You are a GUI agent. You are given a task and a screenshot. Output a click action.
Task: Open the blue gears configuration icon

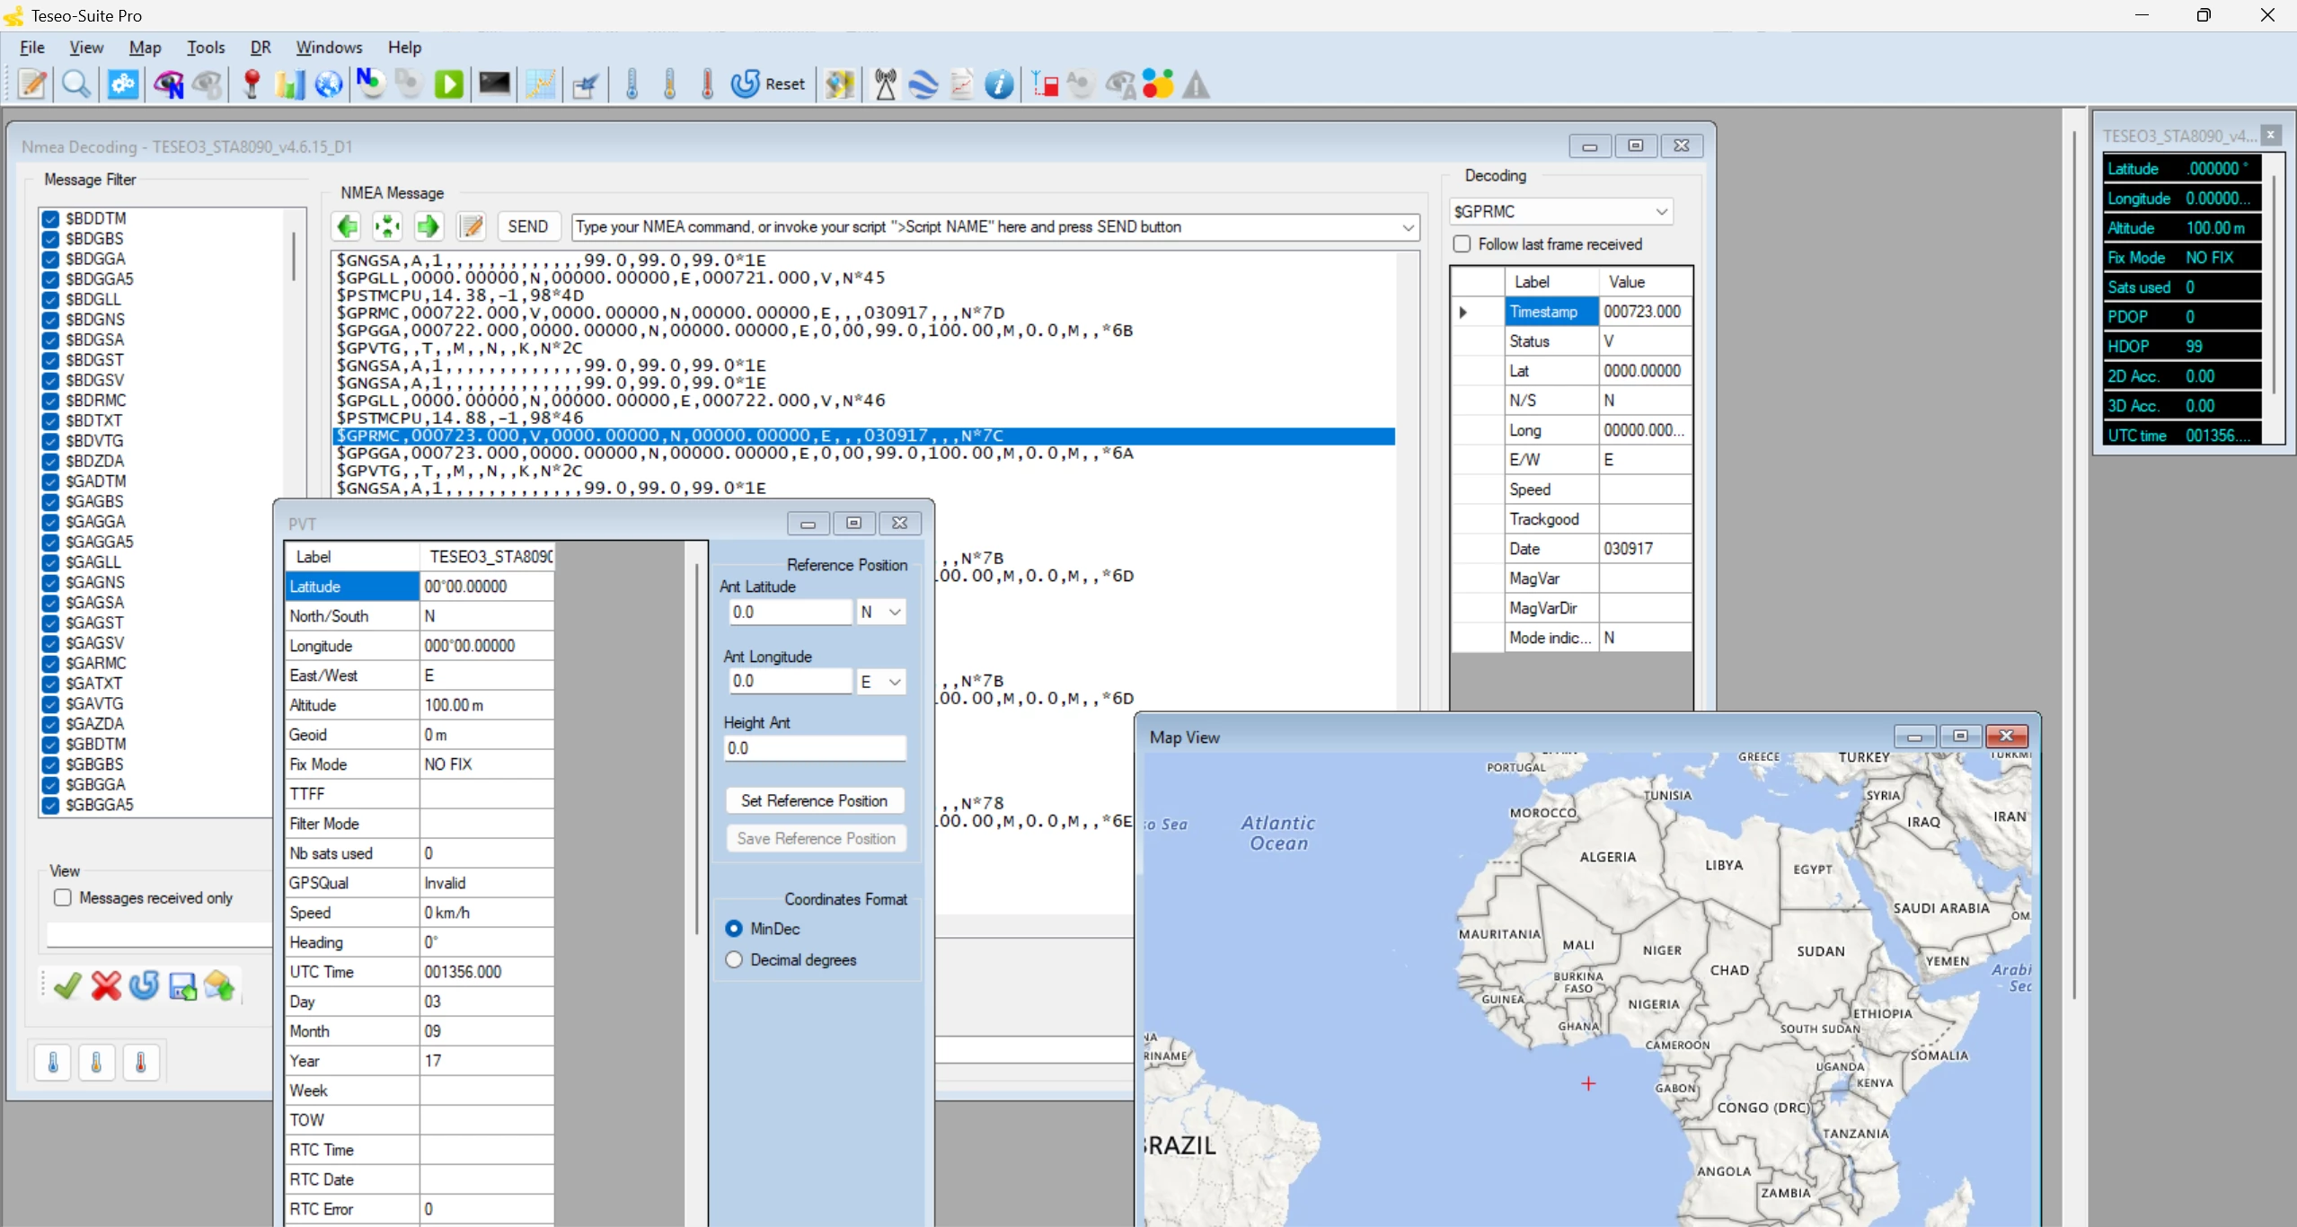122,84
